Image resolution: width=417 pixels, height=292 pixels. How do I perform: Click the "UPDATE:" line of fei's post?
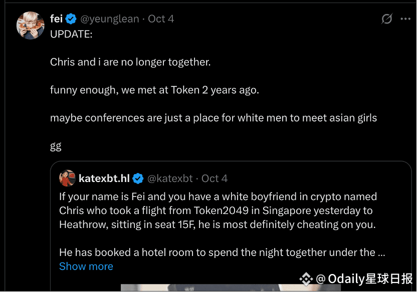point(71,34)
